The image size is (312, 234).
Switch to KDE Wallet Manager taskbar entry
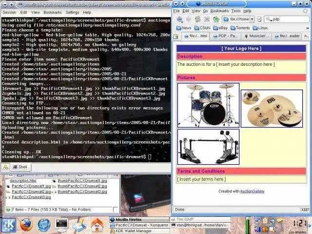(139, 231)
